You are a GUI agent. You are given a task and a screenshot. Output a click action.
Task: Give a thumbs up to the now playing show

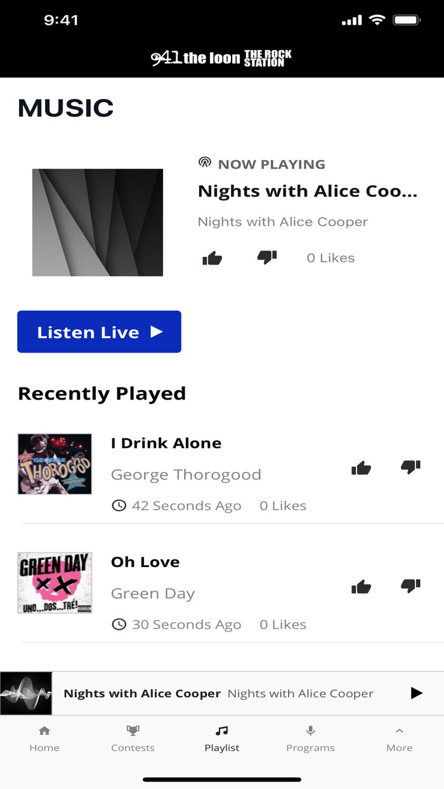coord(212,258)
